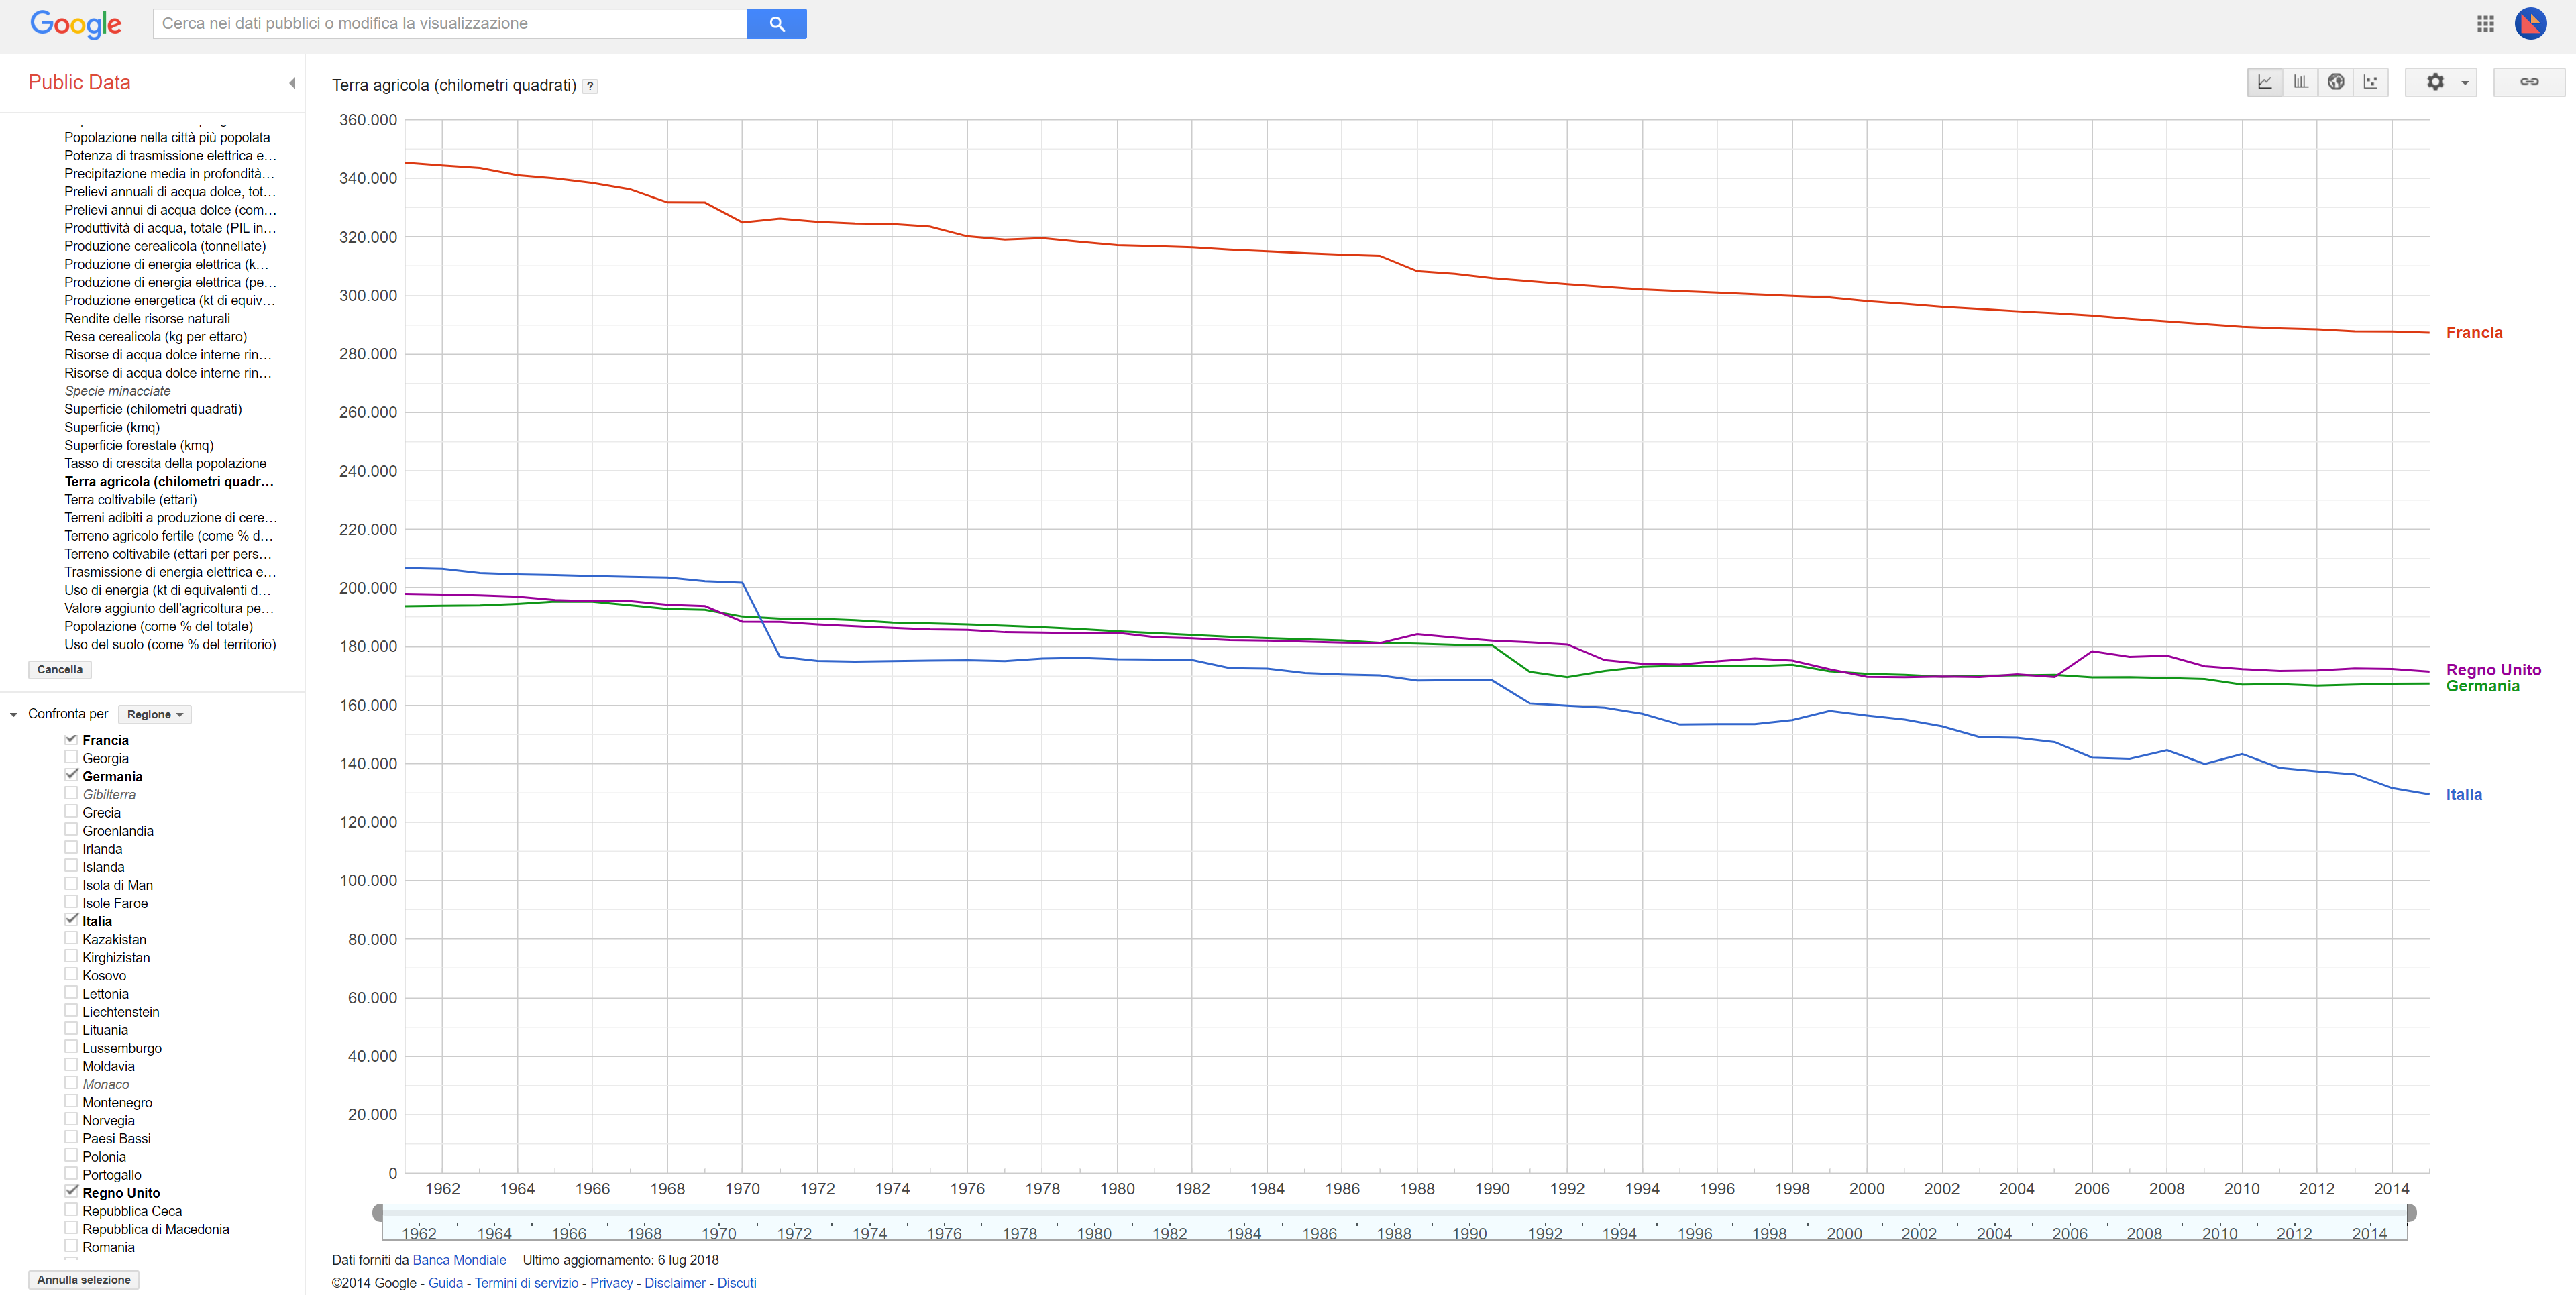Uncheck the Francia checkbox

pos(71,739)
